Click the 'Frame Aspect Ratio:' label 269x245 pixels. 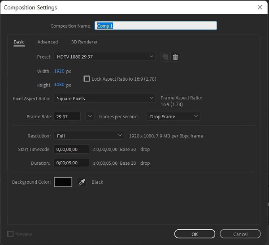click(181, 98)
